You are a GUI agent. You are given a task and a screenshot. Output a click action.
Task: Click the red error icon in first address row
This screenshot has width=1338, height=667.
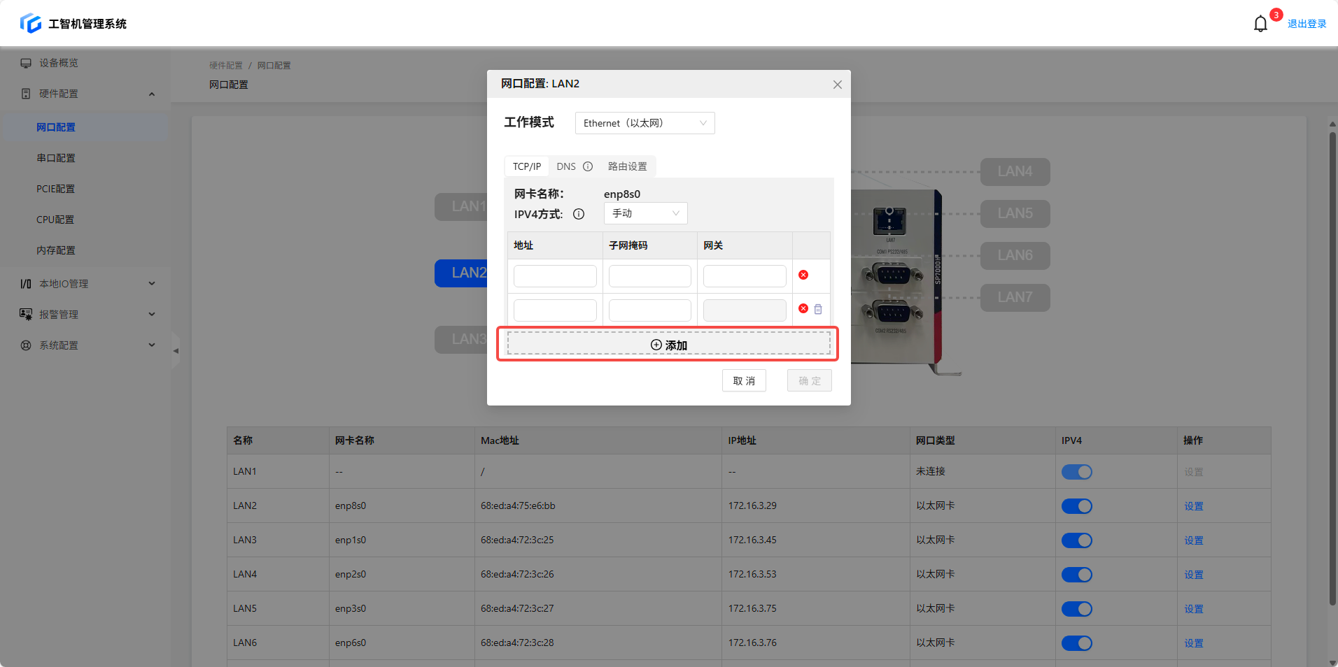pyautogui.click(x=803, y=275)
